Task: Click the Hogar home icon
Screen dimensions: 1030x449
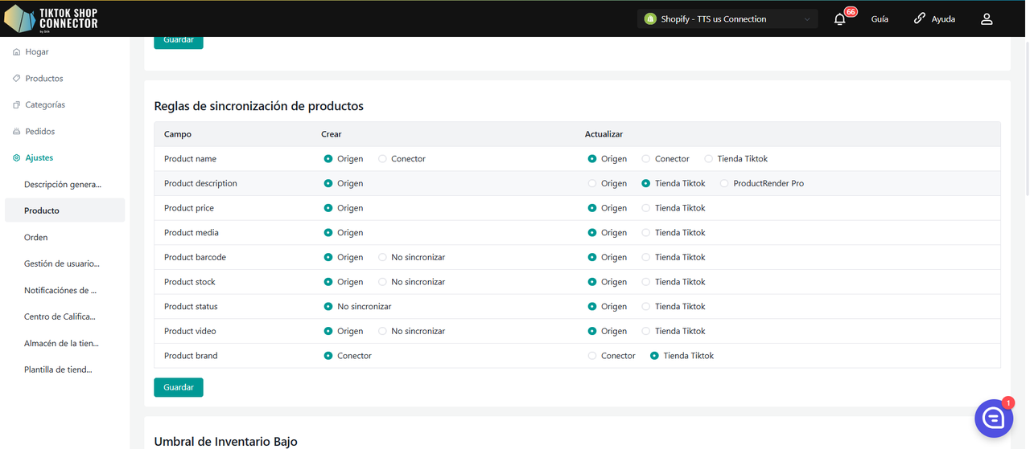Action: pyautogui.click(x=16, y=52)
